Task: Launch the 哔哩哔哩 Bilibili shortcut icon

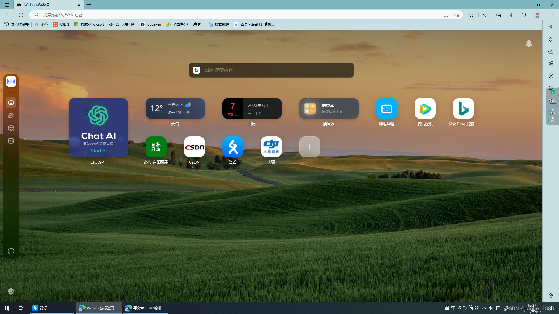Action: click(387, 108)
